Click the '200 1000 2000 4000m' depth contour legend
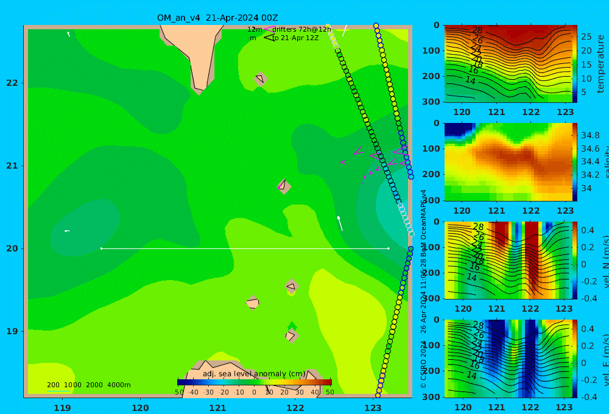609x414 pixels. click(88, 385)
